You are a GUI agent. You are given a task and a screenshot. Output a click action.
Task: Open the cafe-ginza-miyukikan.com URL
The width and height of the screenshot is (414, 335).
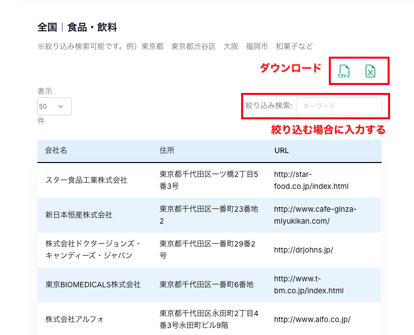pyautogui.click(x=315, y=215)
